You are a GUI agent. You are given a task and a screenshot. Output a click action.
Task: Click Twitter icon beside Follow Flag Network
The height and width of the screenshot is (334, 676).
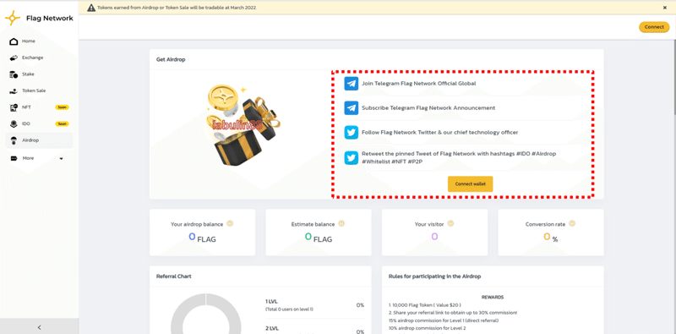pos(352,133)
